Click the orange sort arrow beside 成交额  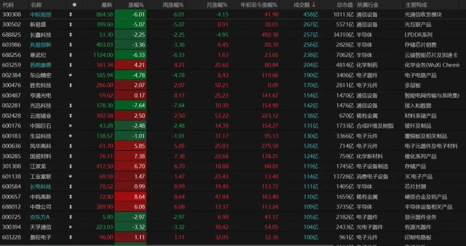(313, 4)
